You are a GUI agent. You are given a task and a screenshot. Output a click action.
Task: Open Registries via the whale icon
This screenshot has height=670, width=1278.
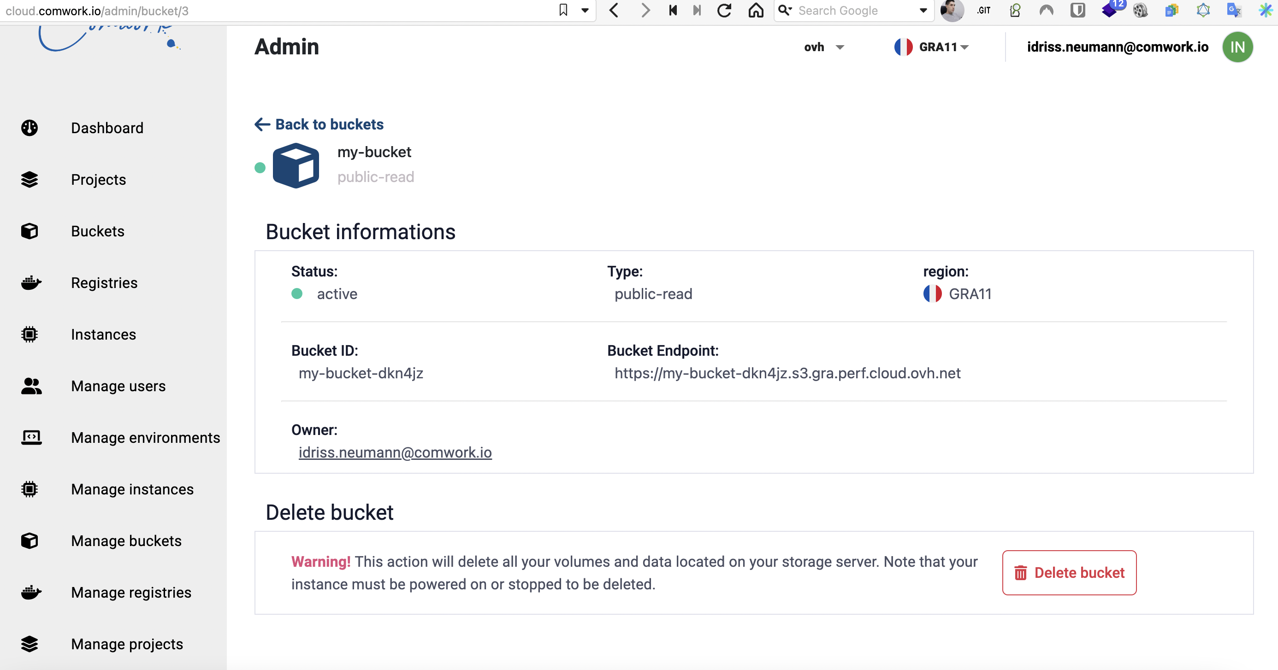pos(31,282)
